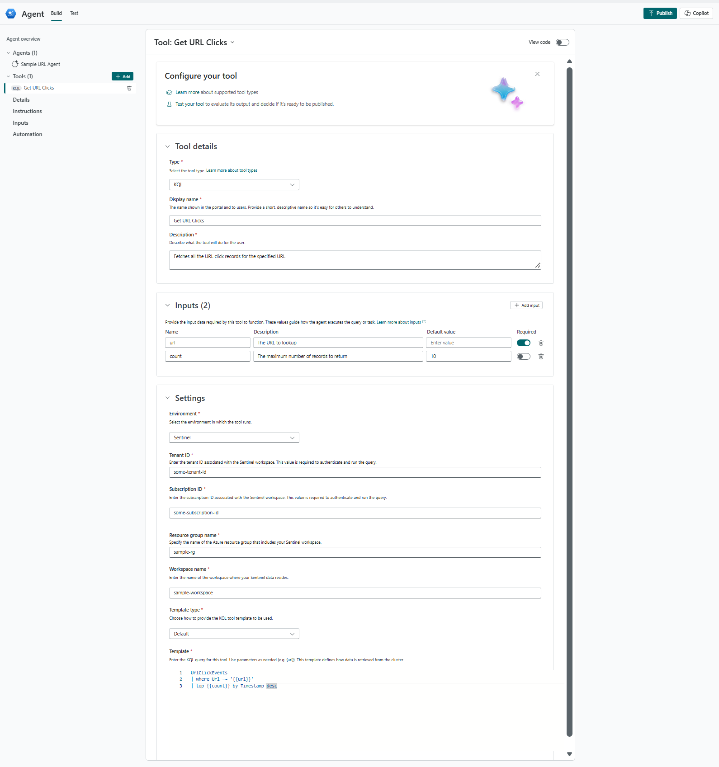The height and width of the screenshot is (767, 719).
Task: Turn on Required for count input
Action: pyautogui.click(x=524, y=357)
